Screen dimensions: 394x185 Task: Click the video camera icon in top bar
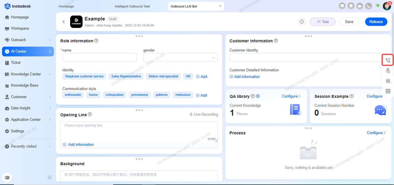[360, 6]
